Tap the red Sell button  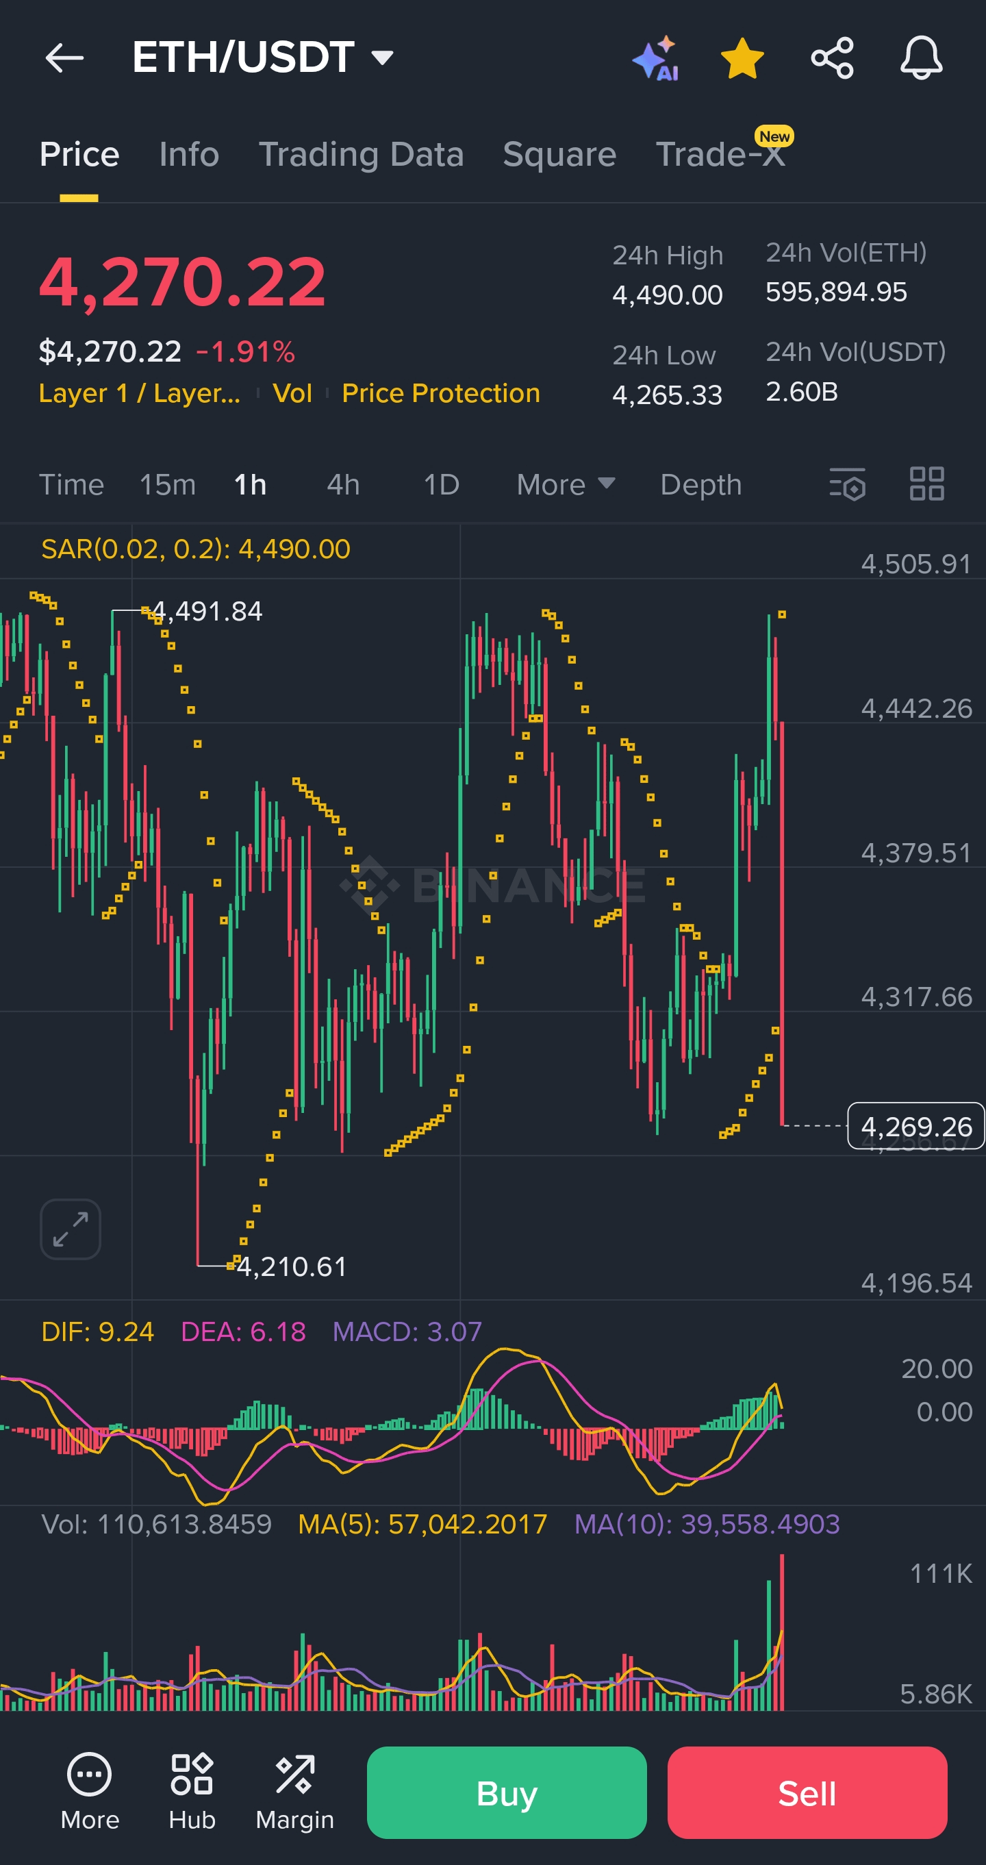(x=807, y=1792)
